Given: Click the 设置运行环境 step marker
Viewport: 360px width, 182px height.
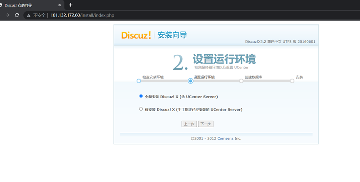Looking at the screenshot, I should (x=190, y=81).
